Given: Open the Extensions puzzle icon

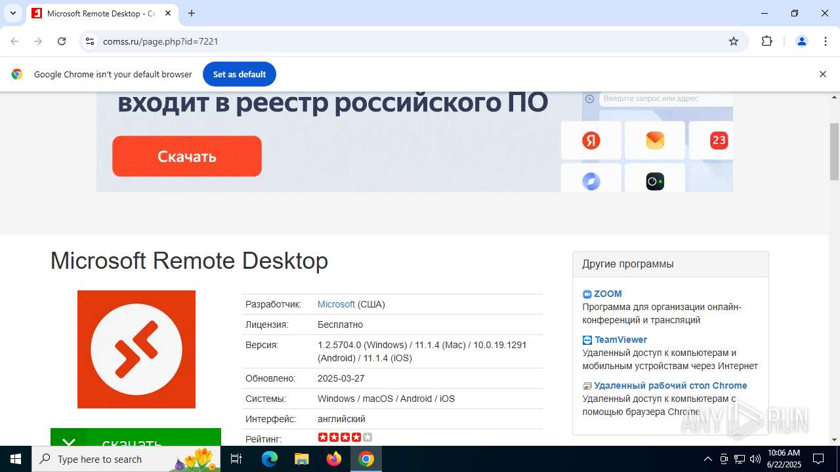Looking at the screenshot, I should coord(766,41).
